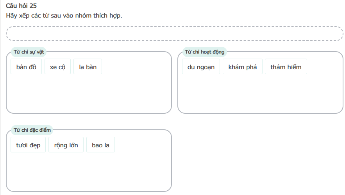Pick the 'rộng lớn' word chip
The height and width of the screenshot is (195, 345).
point(66,145)
